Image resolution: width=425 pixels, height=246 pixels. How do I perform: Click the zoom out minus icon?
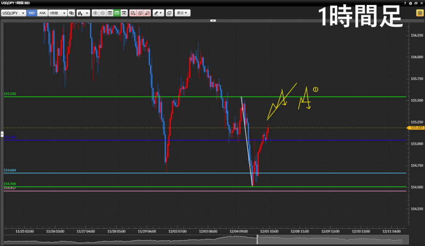pyautogui.click(x=103, y=13)
